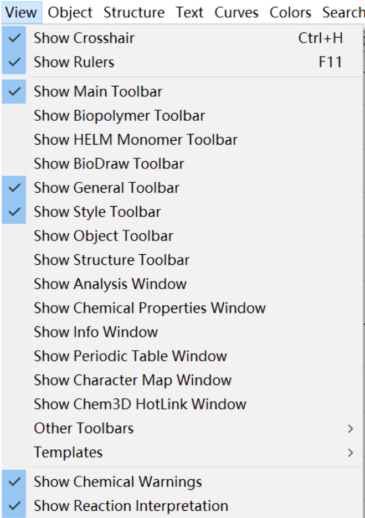Open the Object menu
This screenshot has width=365, height=518.
pyautogui.click(x=70, y=13)
